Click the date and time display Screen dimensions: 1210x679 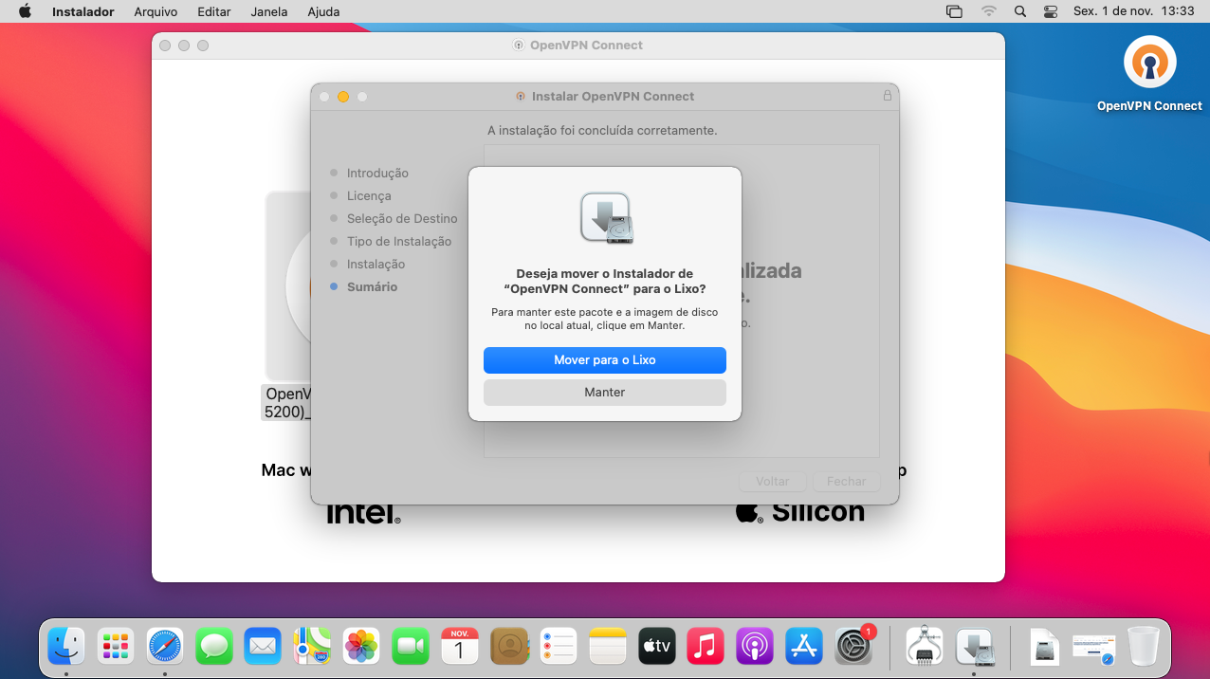point(1133,11)
